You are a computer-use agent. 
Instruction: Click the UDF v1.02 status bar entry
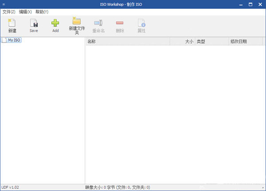pos(10,187)
